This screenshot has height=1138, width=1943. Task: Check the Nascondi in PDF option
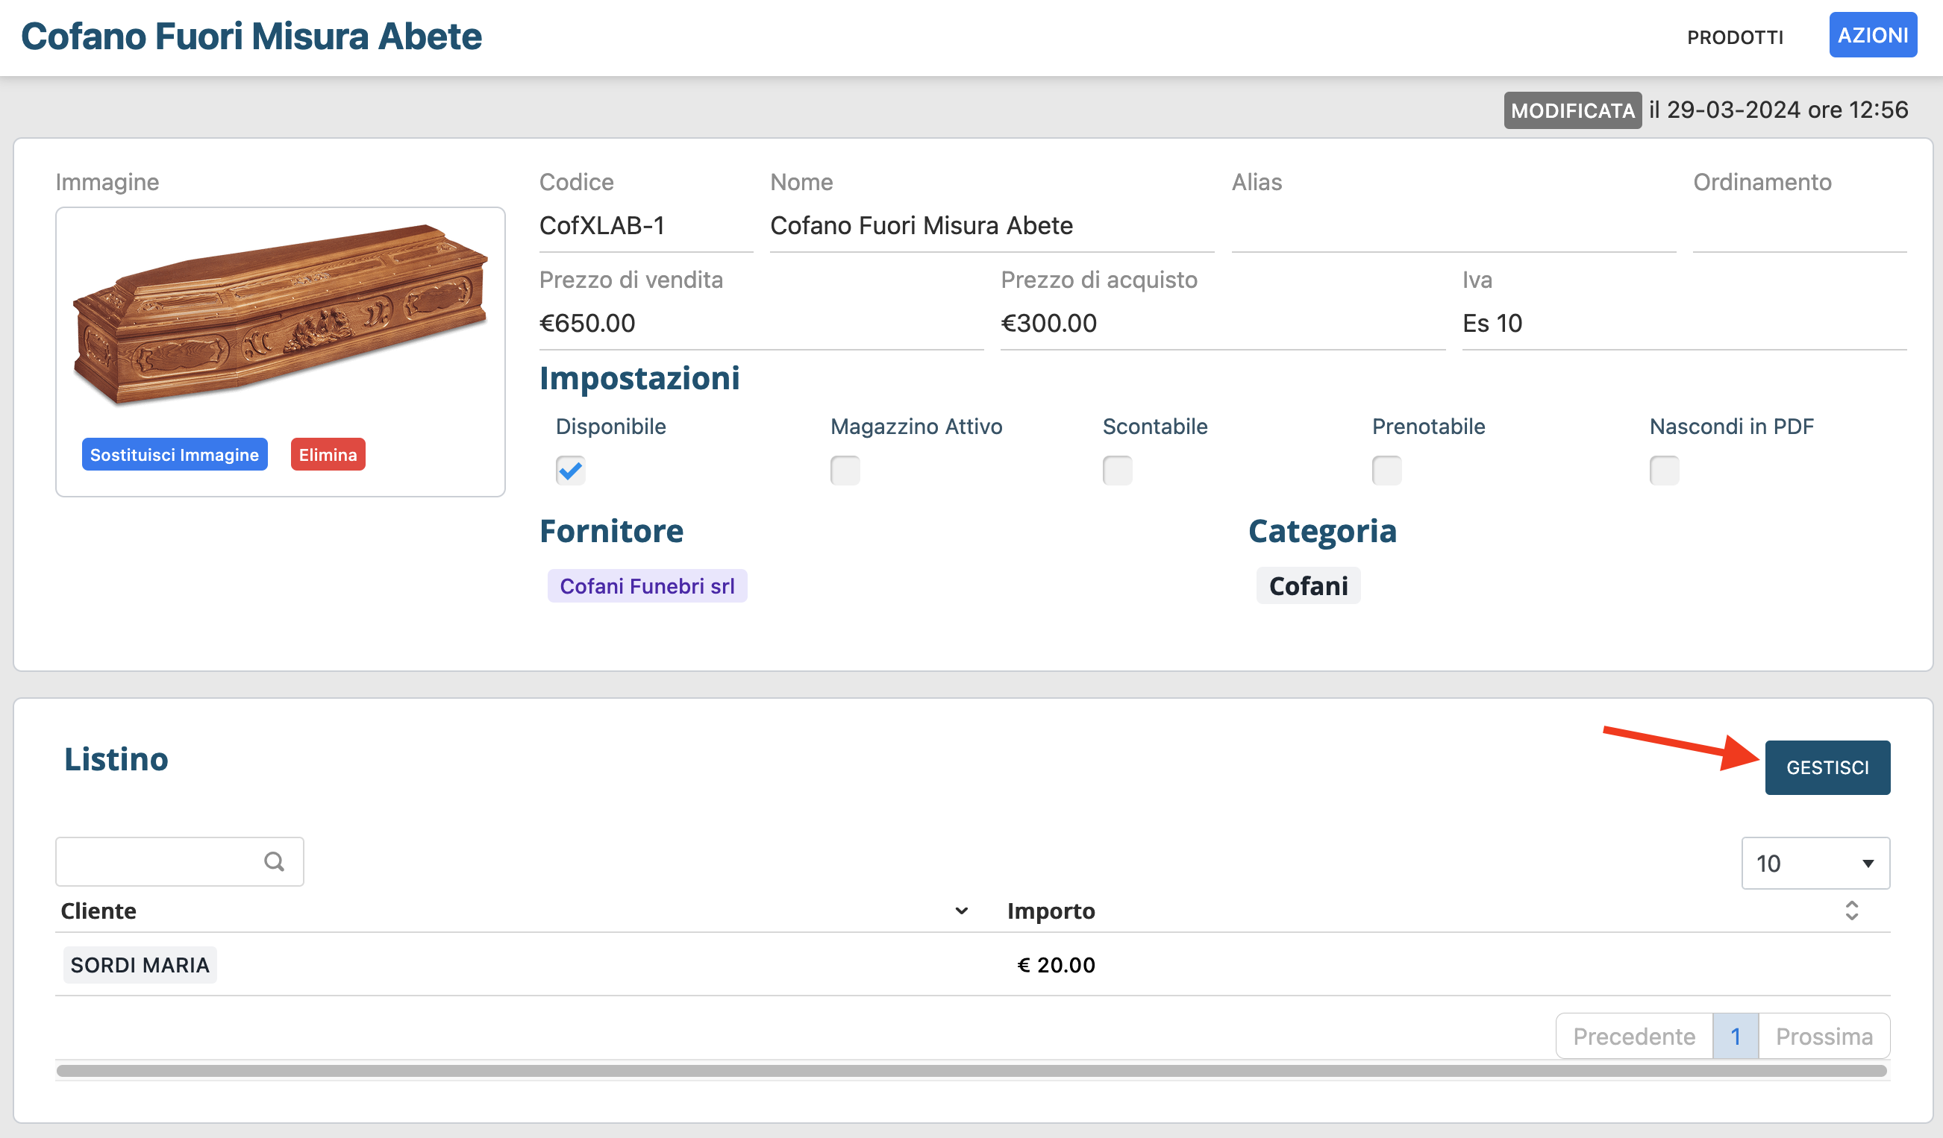(x=1663, y=470)
